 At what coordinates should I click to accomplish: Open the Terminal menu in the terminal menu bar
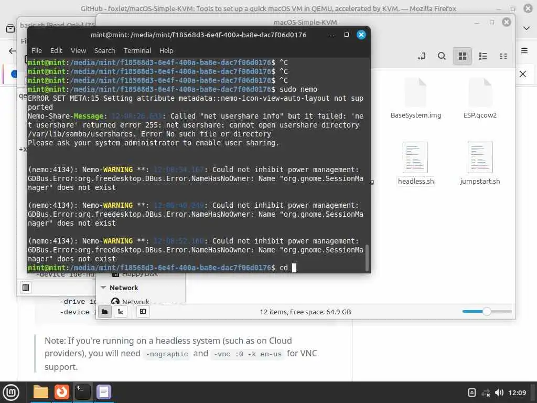(137, 51)
